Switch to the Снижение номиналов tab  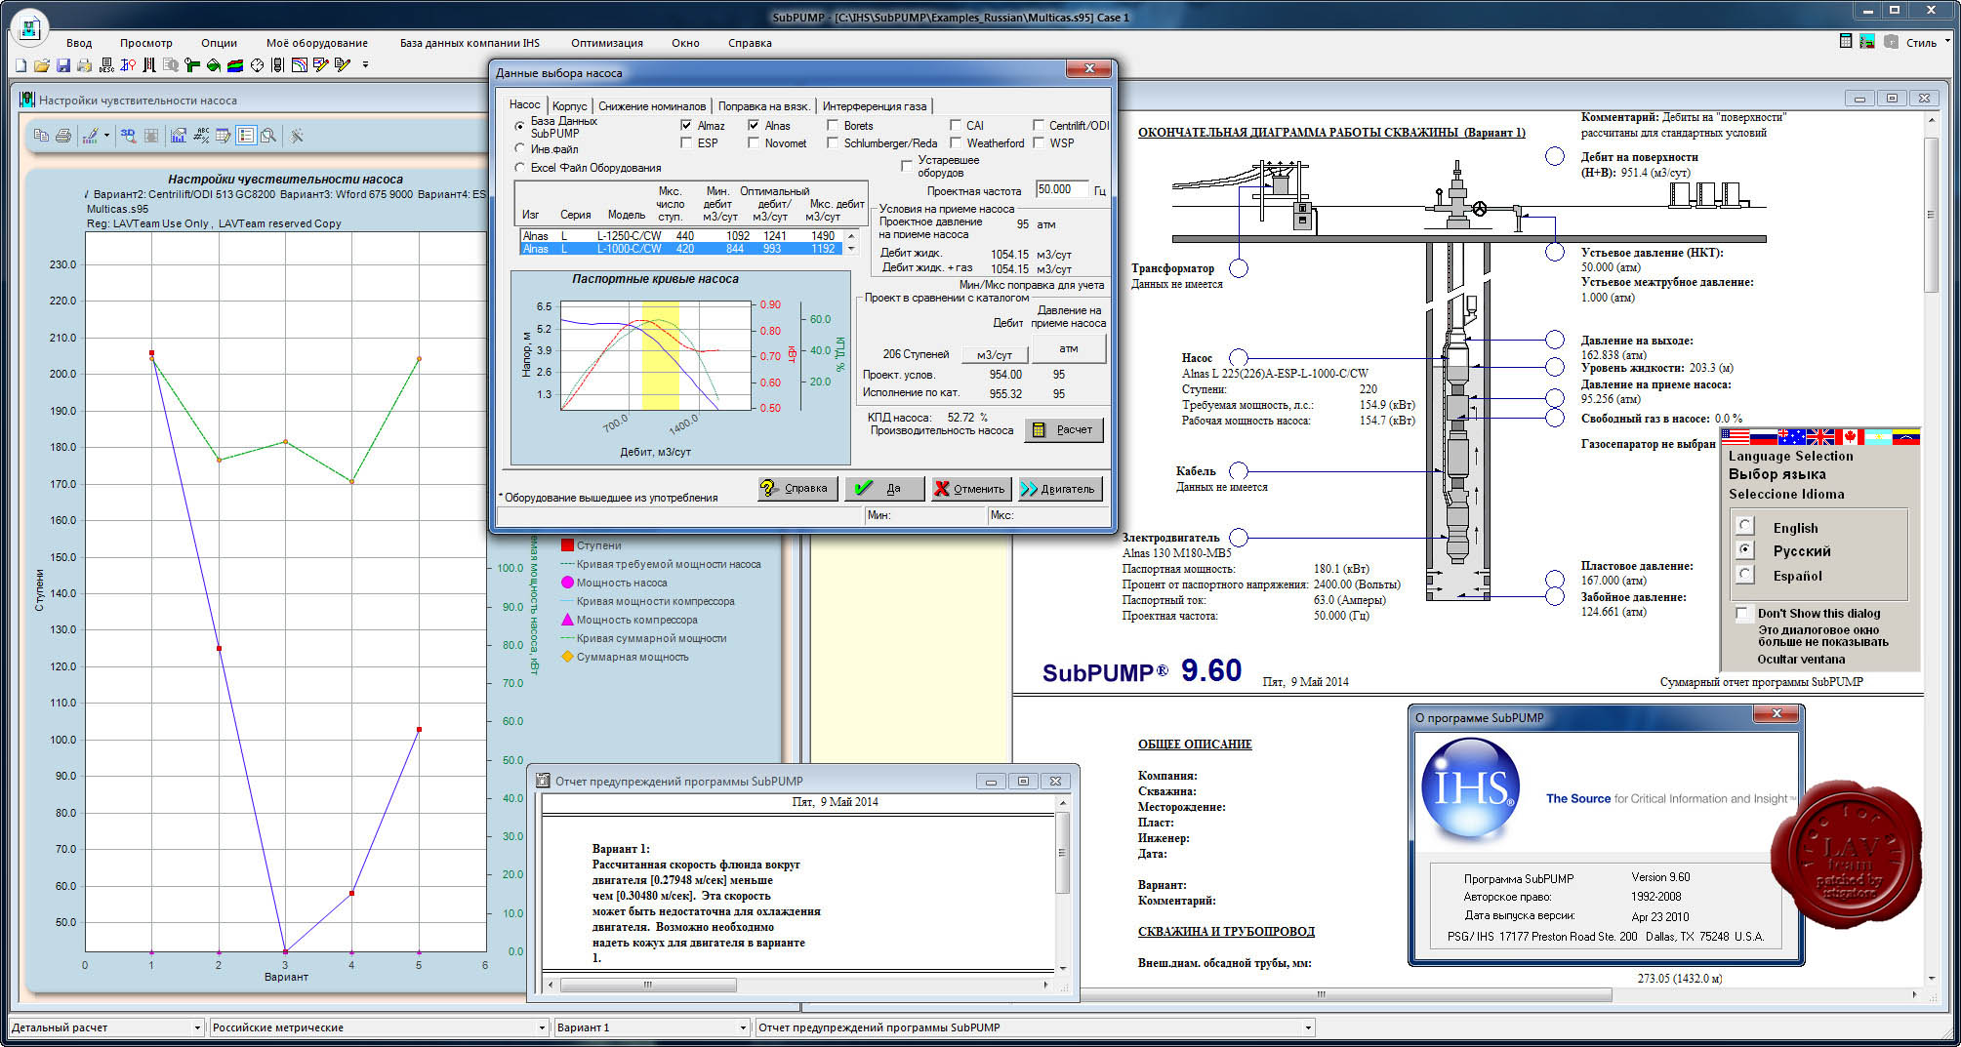[652, 105]
